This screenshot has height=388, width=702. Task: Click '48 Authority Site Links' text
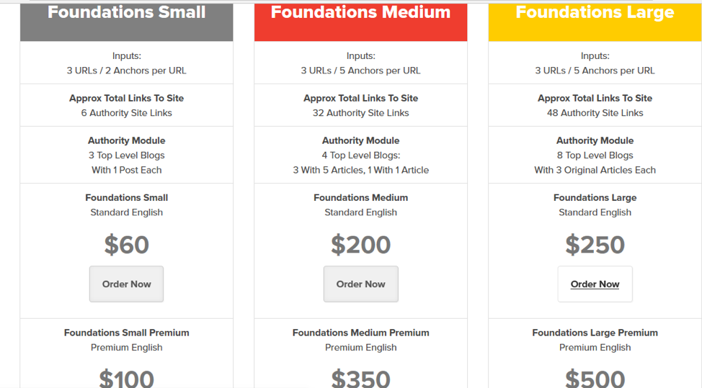click(595, 112)
